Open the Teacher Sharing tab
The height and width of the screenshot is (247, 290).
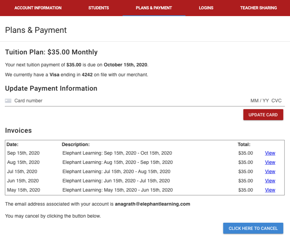click(258, 8)
